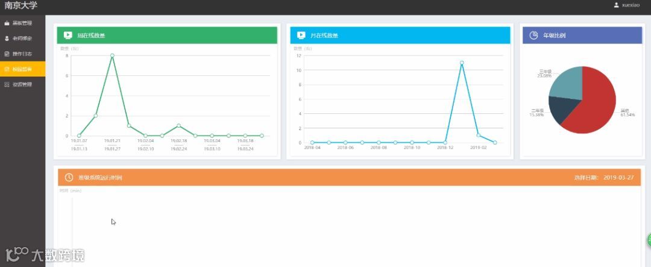Viewport: 651px width, 267px height.
Task: Click the 12 value on monthly y-axis
Action: coord(298,55)
